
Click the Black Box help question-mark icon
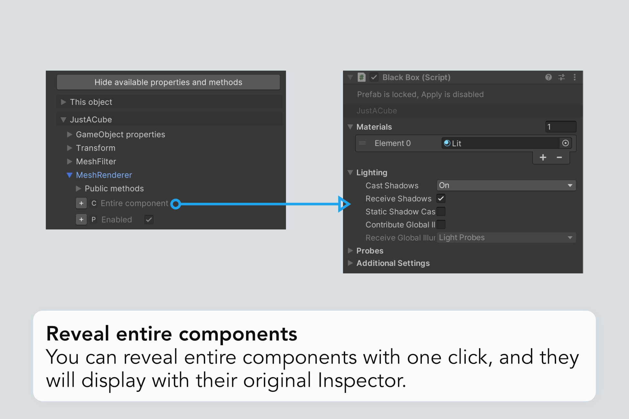coord(548,77)
